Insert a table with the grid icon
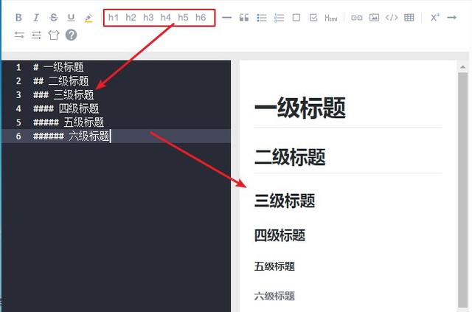The width and height of the screenshot is (472, 312). (x=409, y=18)
